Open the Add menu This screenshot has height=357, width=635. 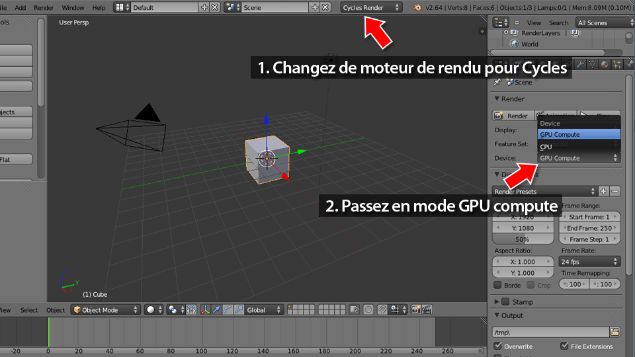pos(21,7)
